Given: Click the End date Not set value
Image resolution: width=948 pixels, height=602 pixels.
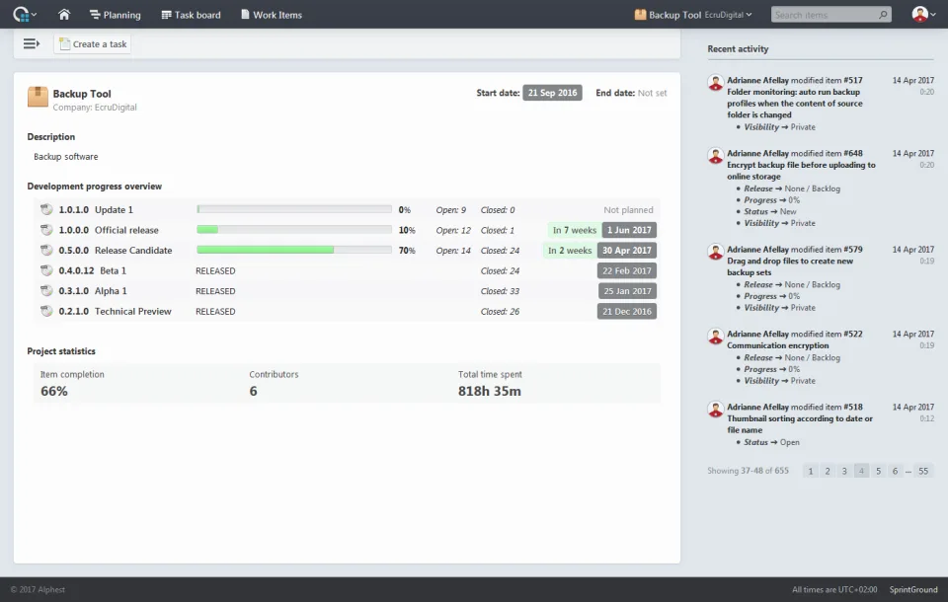Looking at the screenshot, I should pyautogui.click(x=652, y=93).
